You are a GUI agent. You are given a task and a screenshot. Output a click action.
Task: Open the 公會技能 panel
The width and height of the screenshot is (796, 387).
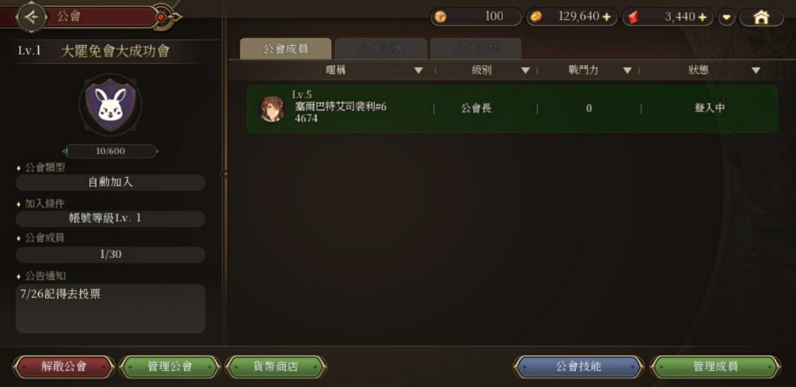578,367
